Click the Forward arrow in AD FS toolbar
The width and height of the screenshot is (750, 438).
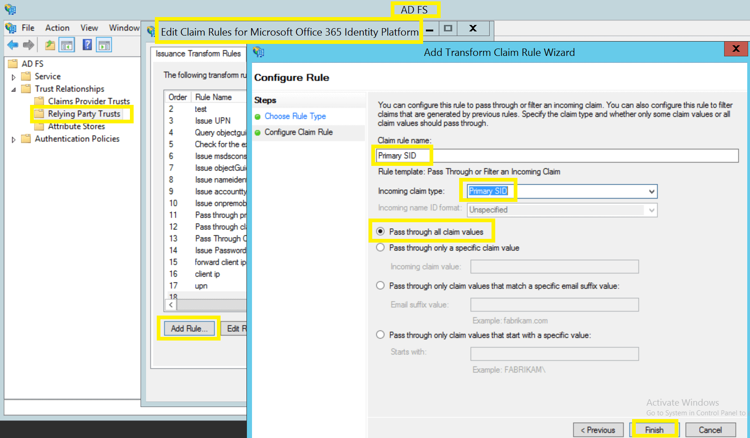[x=29, y=45]
